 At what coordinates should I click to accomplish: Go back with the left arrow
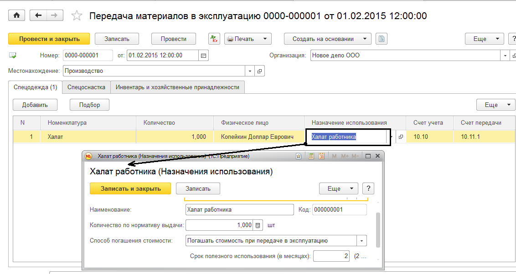(x=38, y=15)
